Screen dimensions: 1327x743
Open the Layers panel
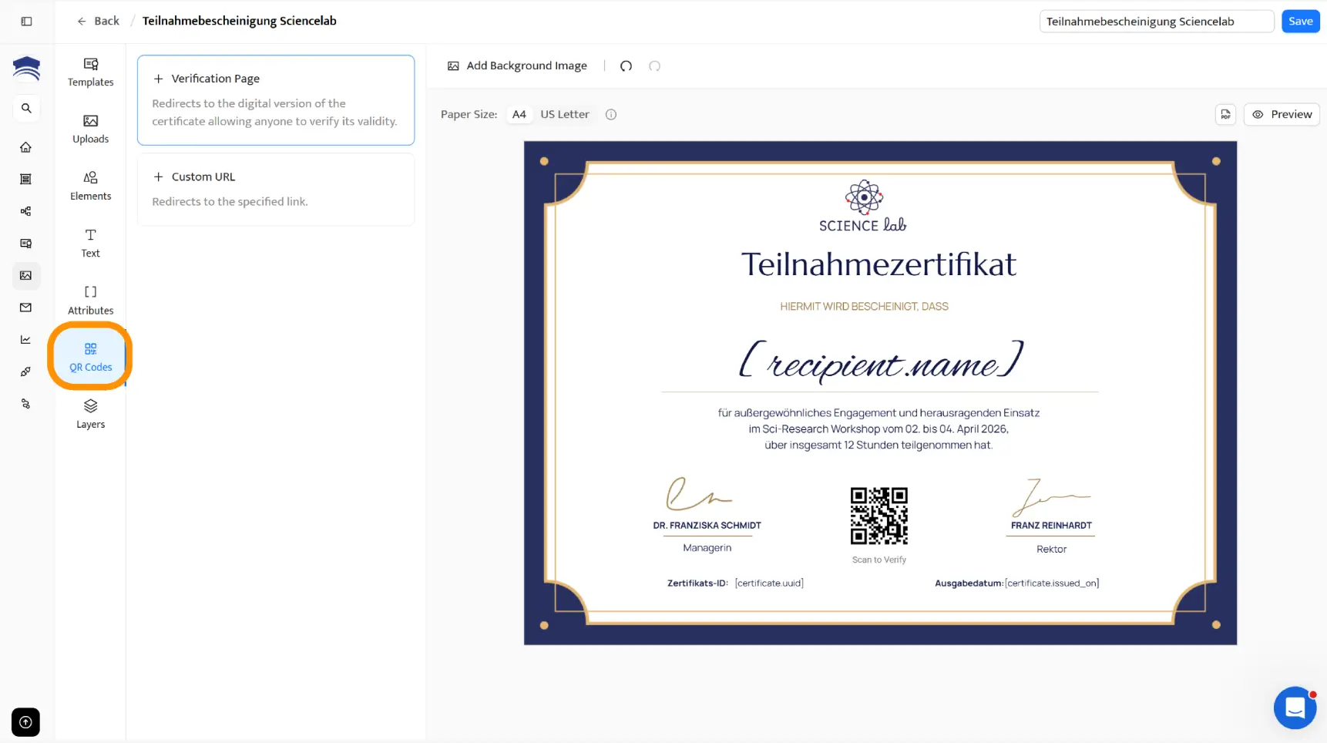pos(90,415)
